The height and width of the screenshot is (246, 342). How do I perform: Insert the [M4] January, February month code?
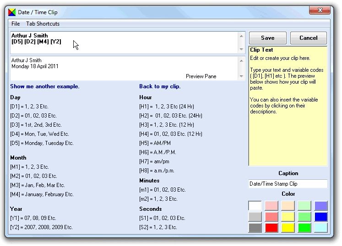click(x=42, y=194)
